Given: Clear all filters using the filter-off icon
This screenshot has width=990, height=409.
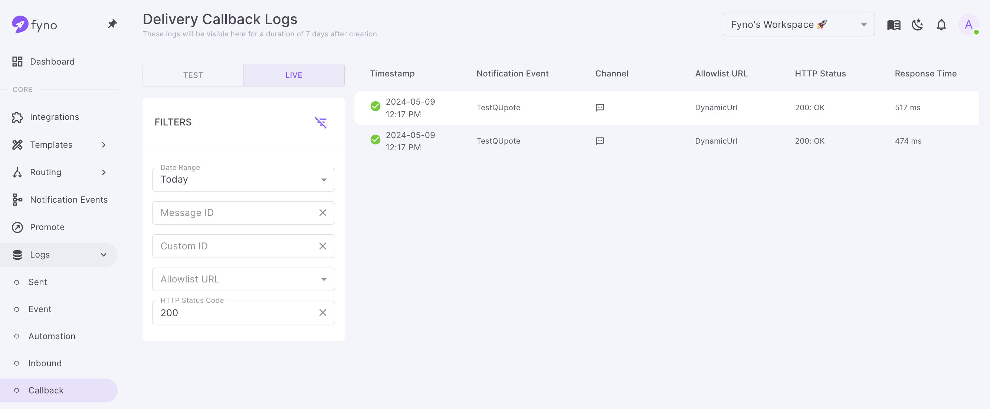Looking at the screenshot, I should tap(321, 122).
